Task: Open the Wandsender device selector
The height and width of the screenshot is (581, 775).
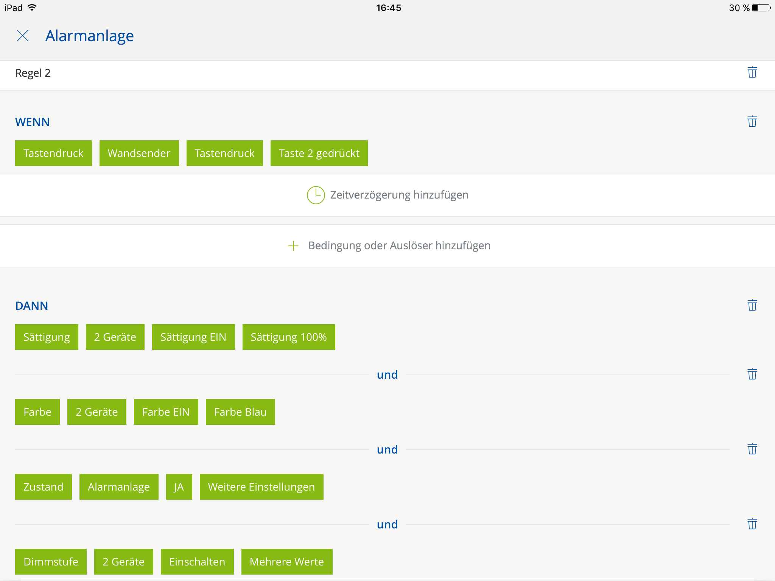Action: [x=139, y=153]
